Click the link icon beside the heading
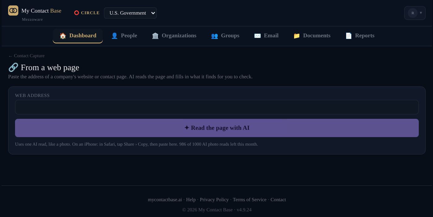Viewport: 433px width, 217px height. (x=13, y=67)
